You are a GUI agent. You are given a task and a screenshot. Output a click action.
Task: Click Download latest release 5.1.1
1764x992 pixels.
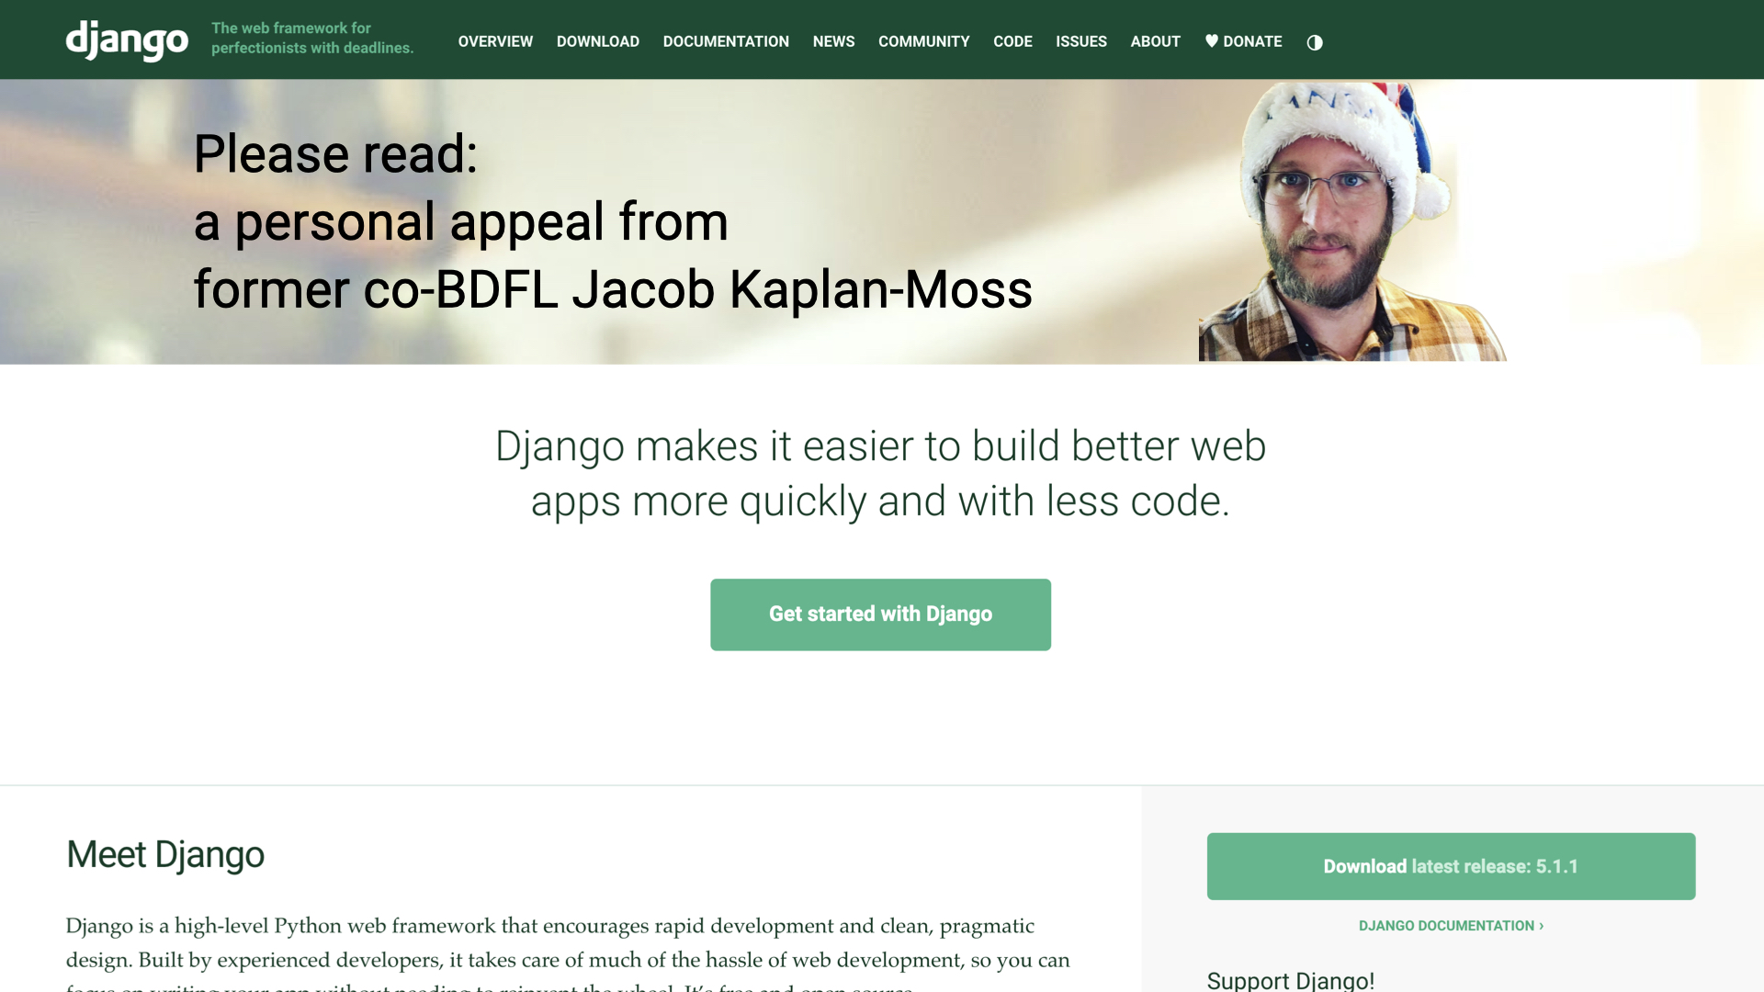point(1450,866)
